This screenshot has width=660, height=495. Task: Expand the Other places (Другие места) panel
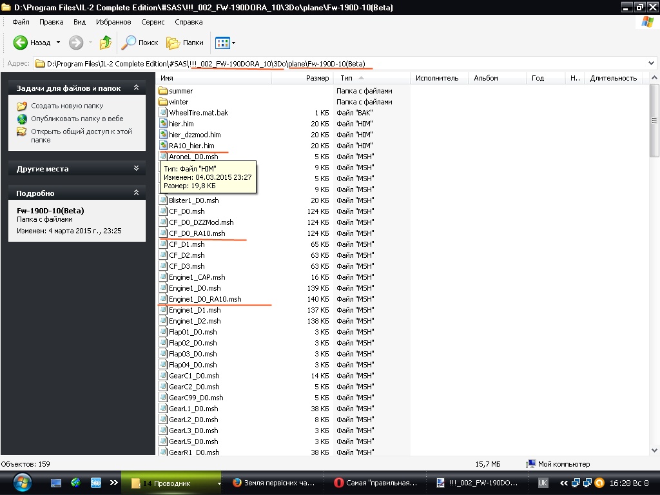point(137,168)
